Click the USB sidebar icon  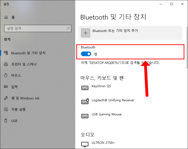(x=6, y=121)
